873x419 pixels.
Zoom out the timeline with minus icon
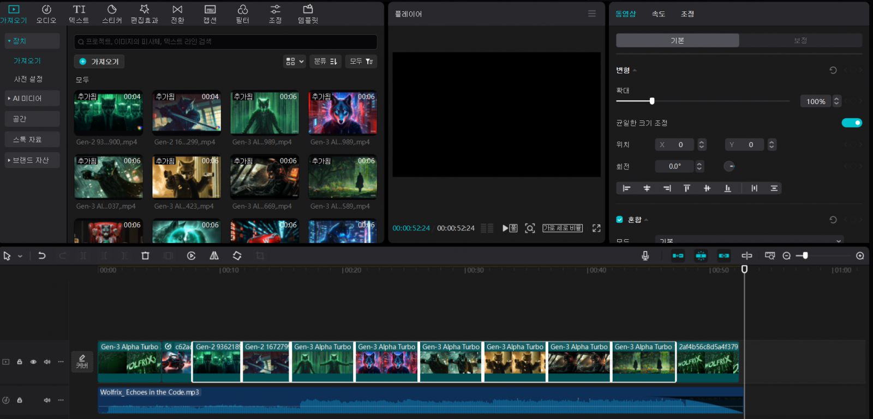(786, 256)
